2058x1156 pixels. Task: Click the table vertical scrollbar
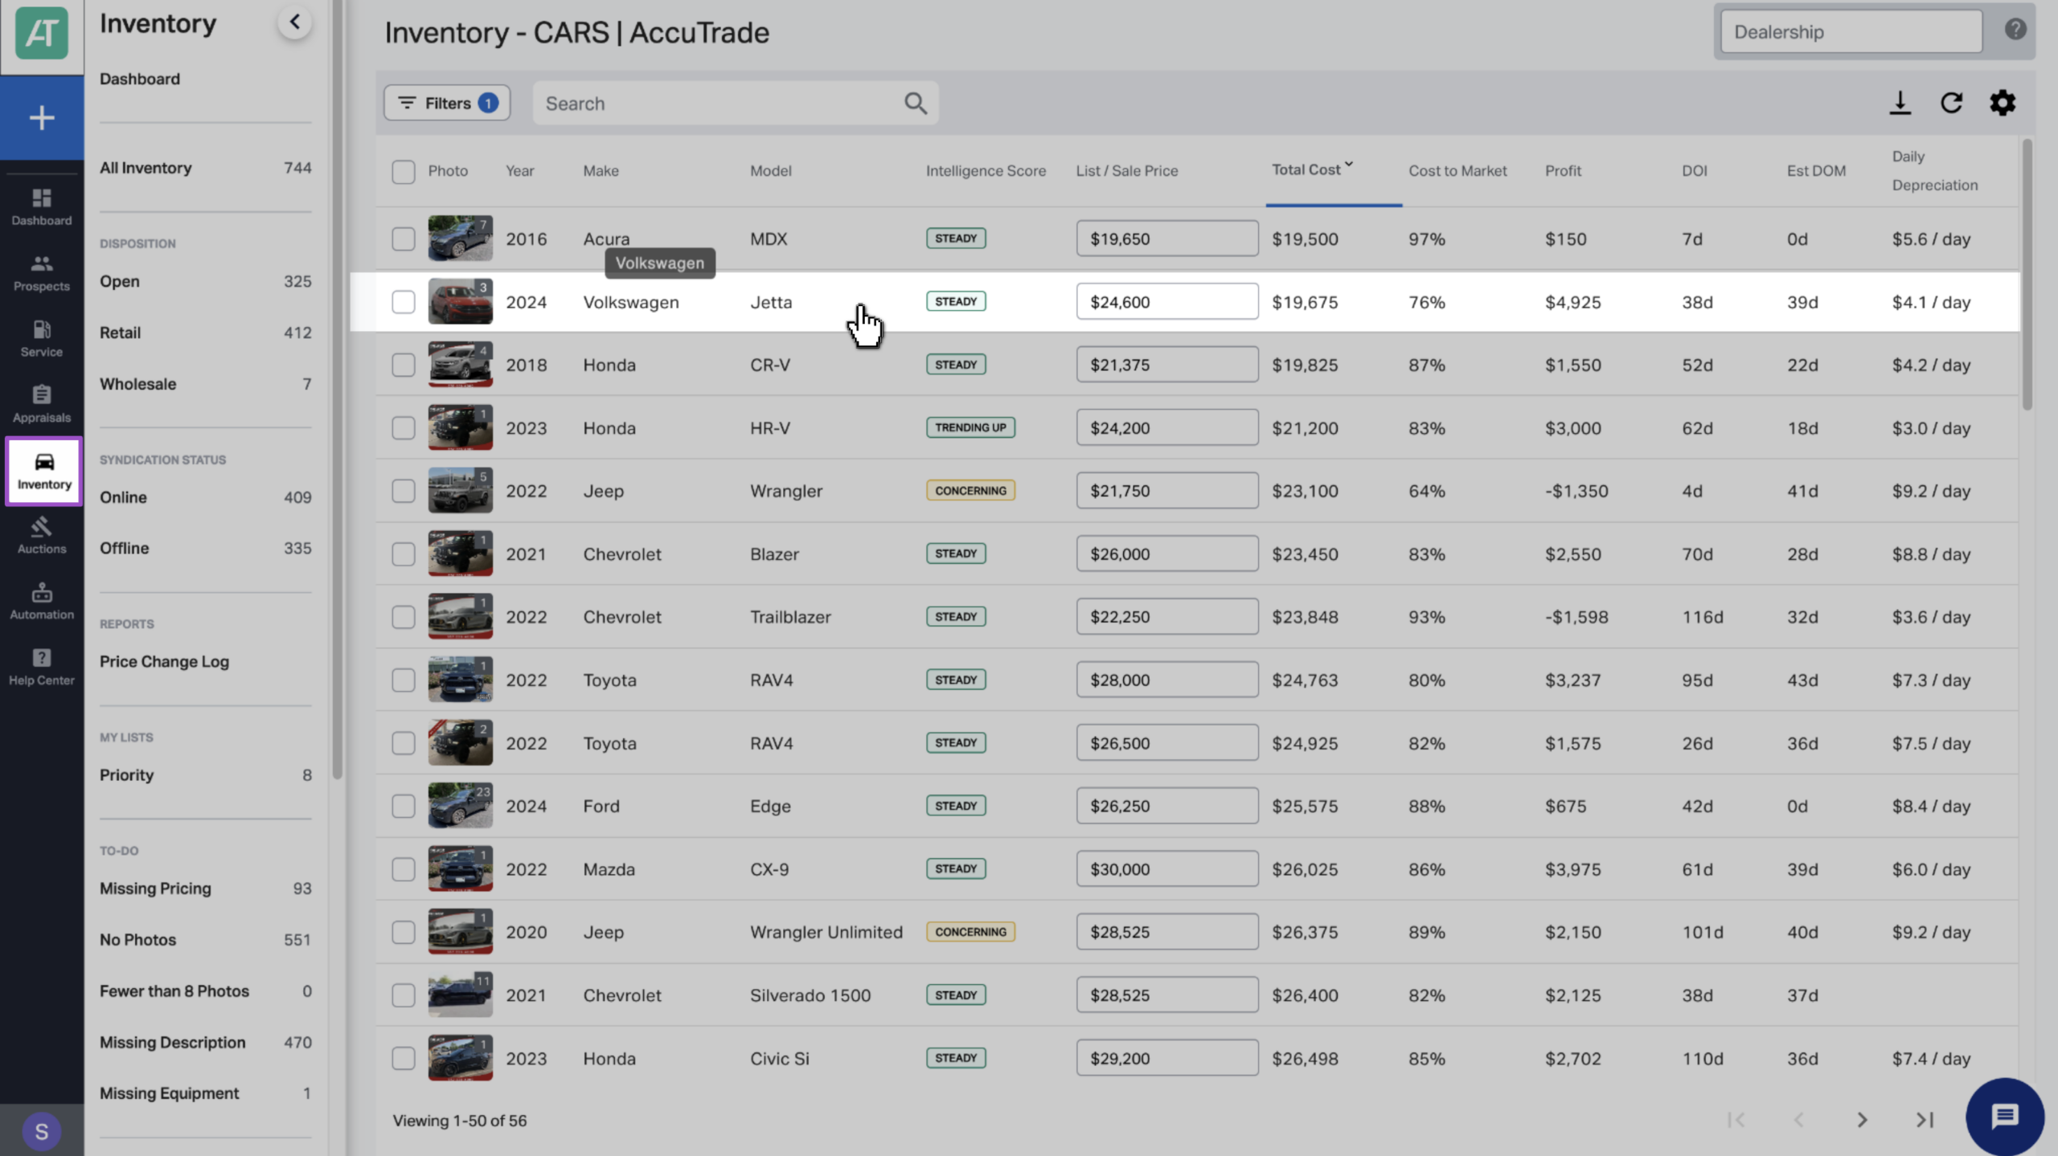point(2027,273)
